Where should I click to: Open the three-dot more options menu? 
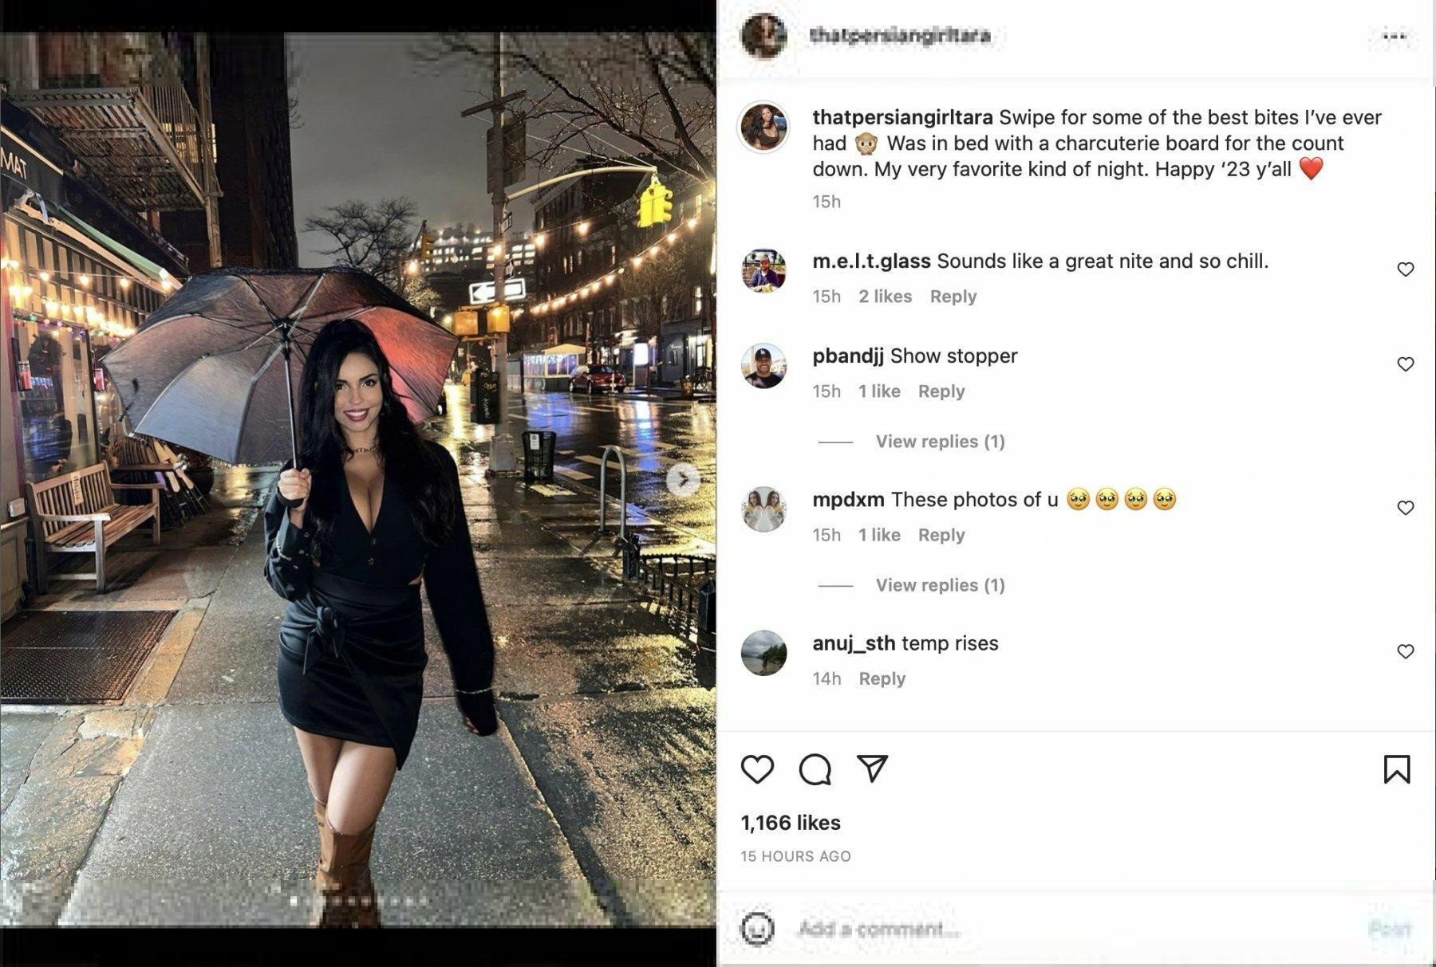pos(1394,36)
